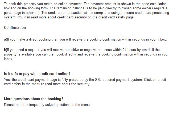Viewport: 173px width, 115px height.
Task: Click the 'direct booking' phrase in item a
Action: [x=40, y=39]
